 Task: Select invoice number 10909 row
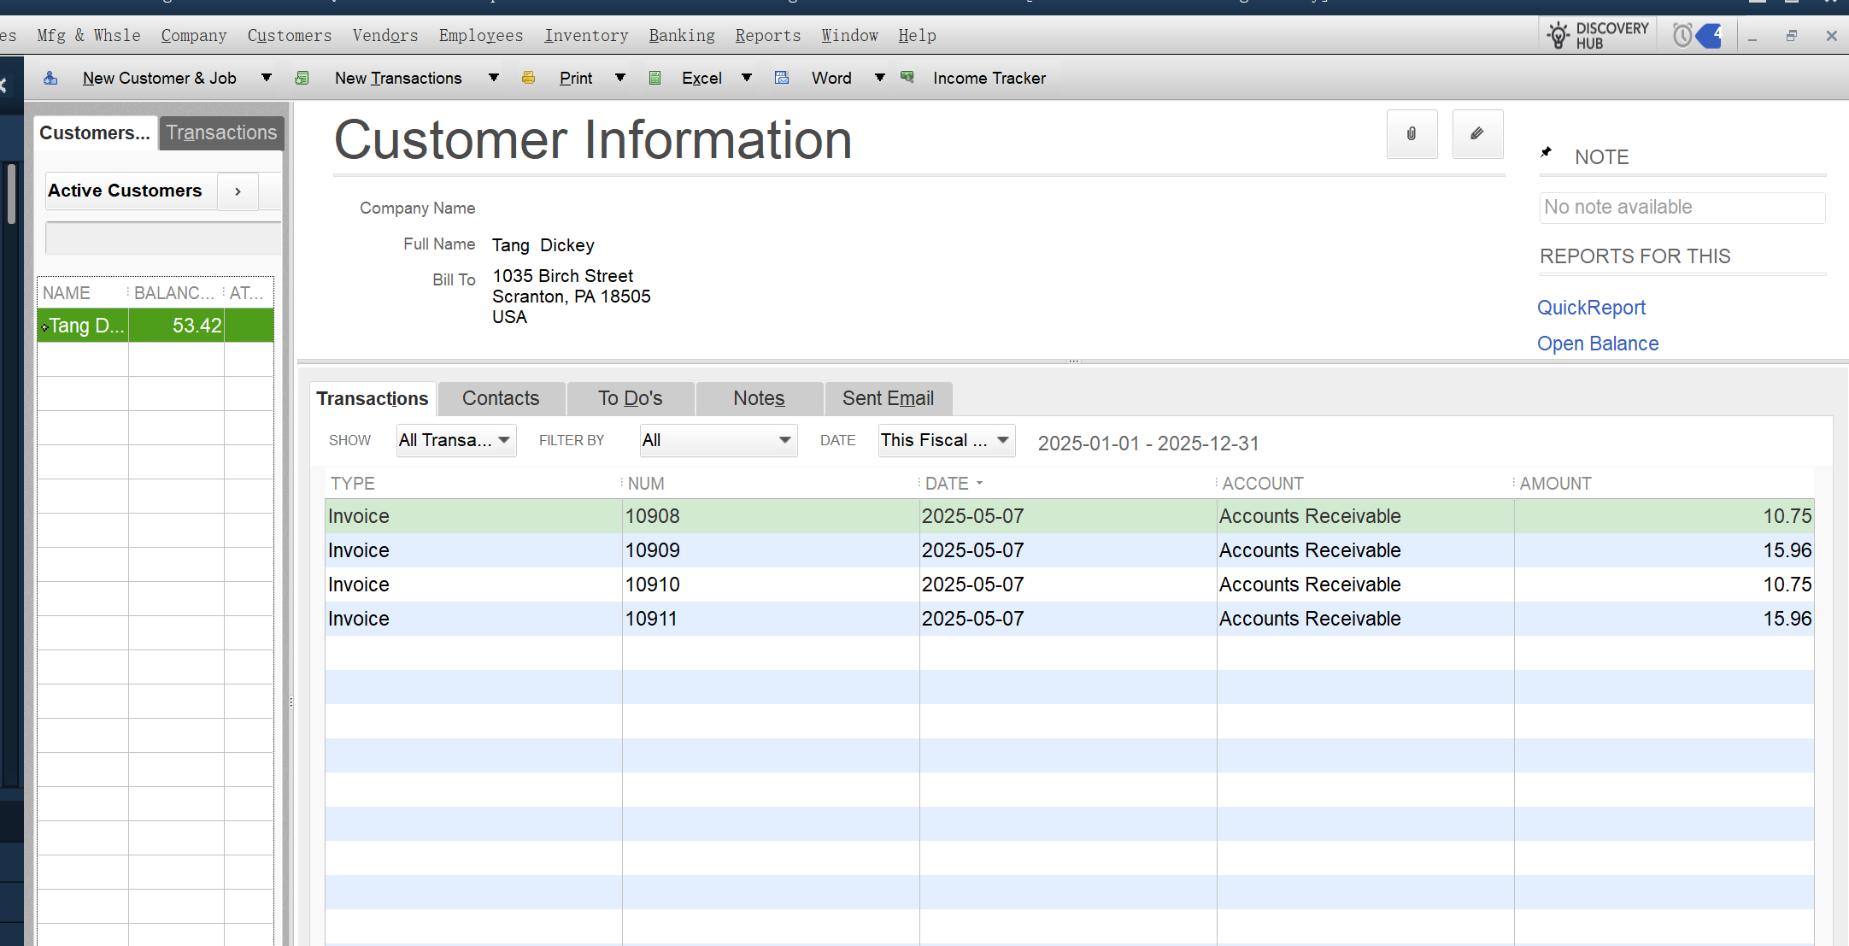1069,550
